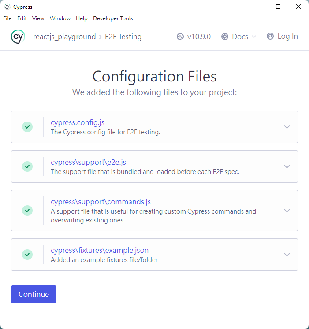Click the green checkmark beside e2e.js support file
This screenshot has height=329, width=309.
(27, 166)
